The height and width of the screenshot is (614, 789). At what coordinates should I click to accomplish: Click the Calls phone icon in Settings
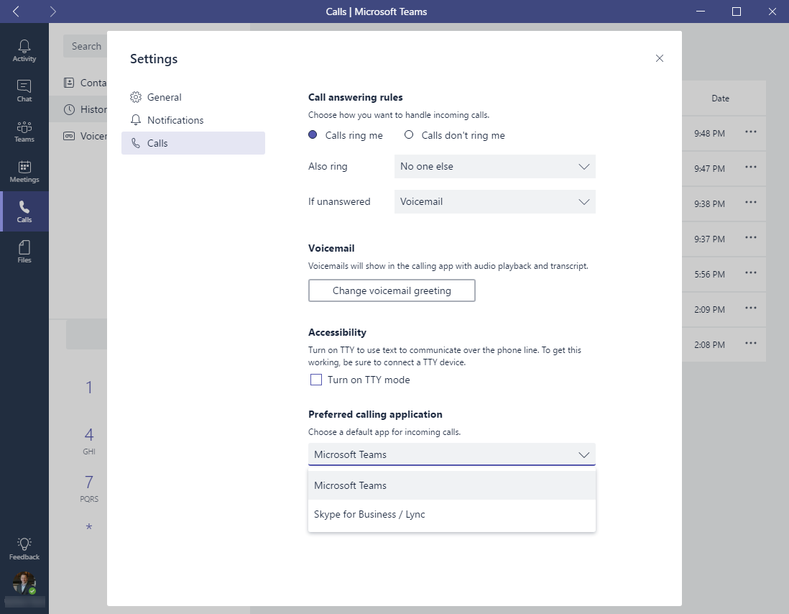coord(135,143)
